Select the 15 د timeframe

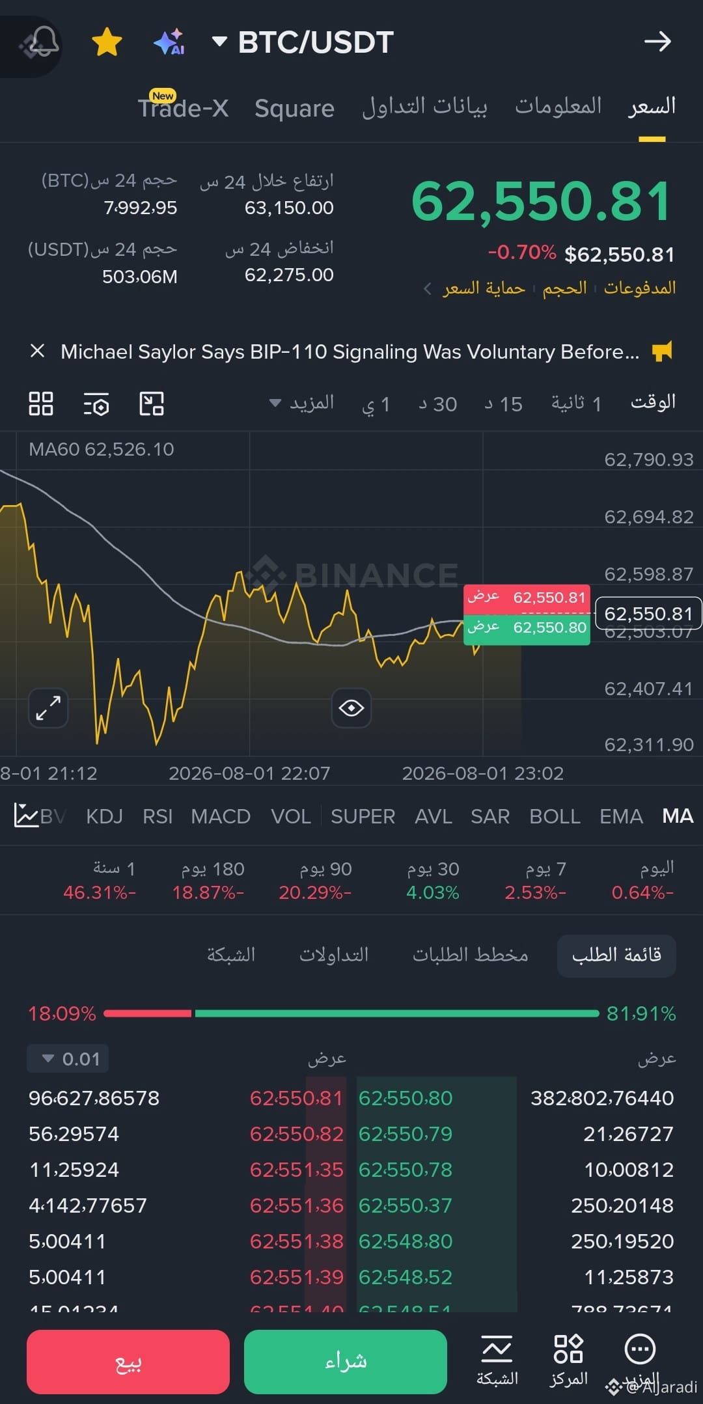503,404
